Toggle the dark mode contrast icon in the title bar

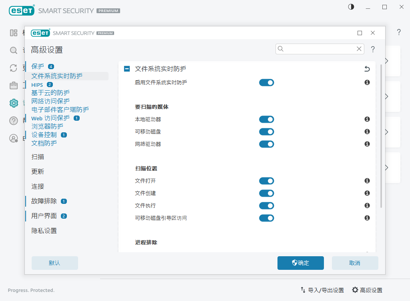point(351,7)
